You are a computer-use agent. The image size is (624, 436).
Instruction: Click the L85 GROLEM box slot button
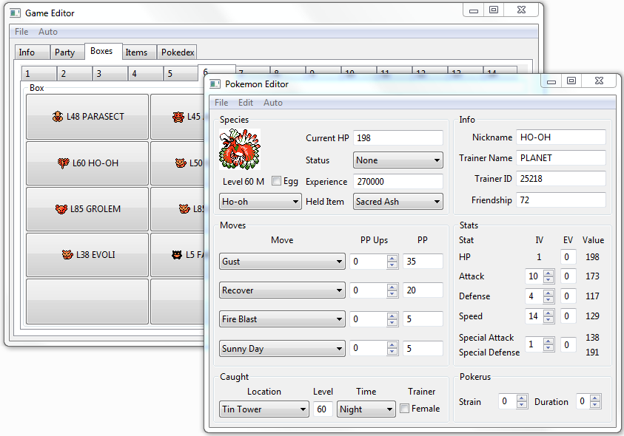pyautogui.click(x=87, y=209)
